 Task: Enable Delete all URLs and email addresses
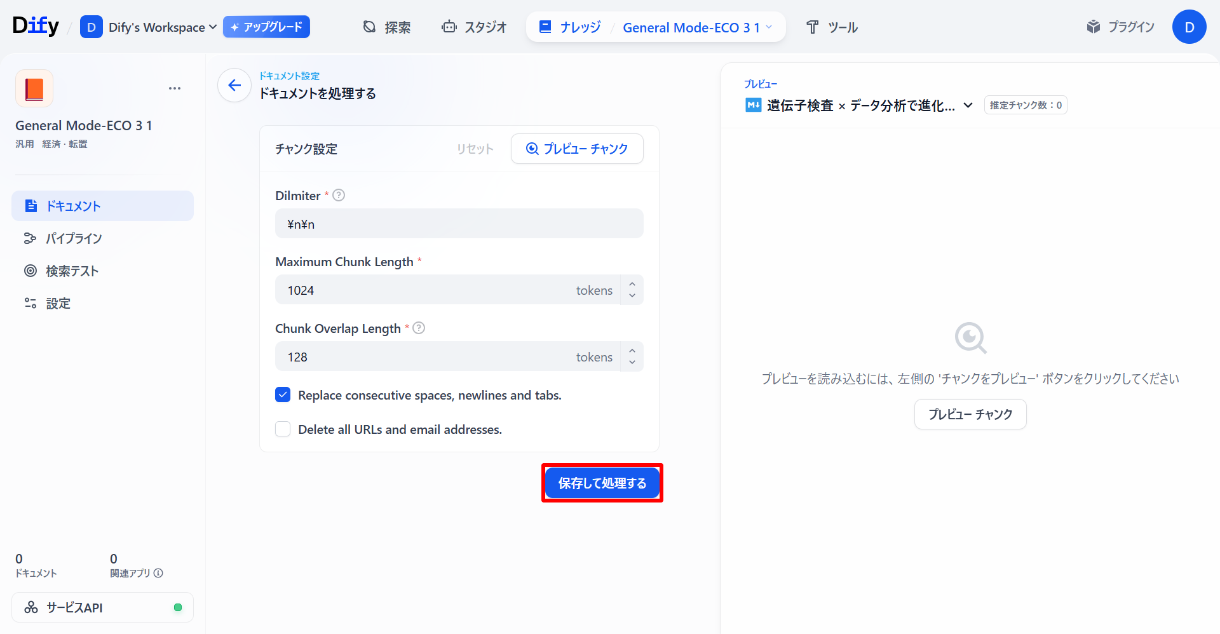pyautogui.click(x=283, y=429)
